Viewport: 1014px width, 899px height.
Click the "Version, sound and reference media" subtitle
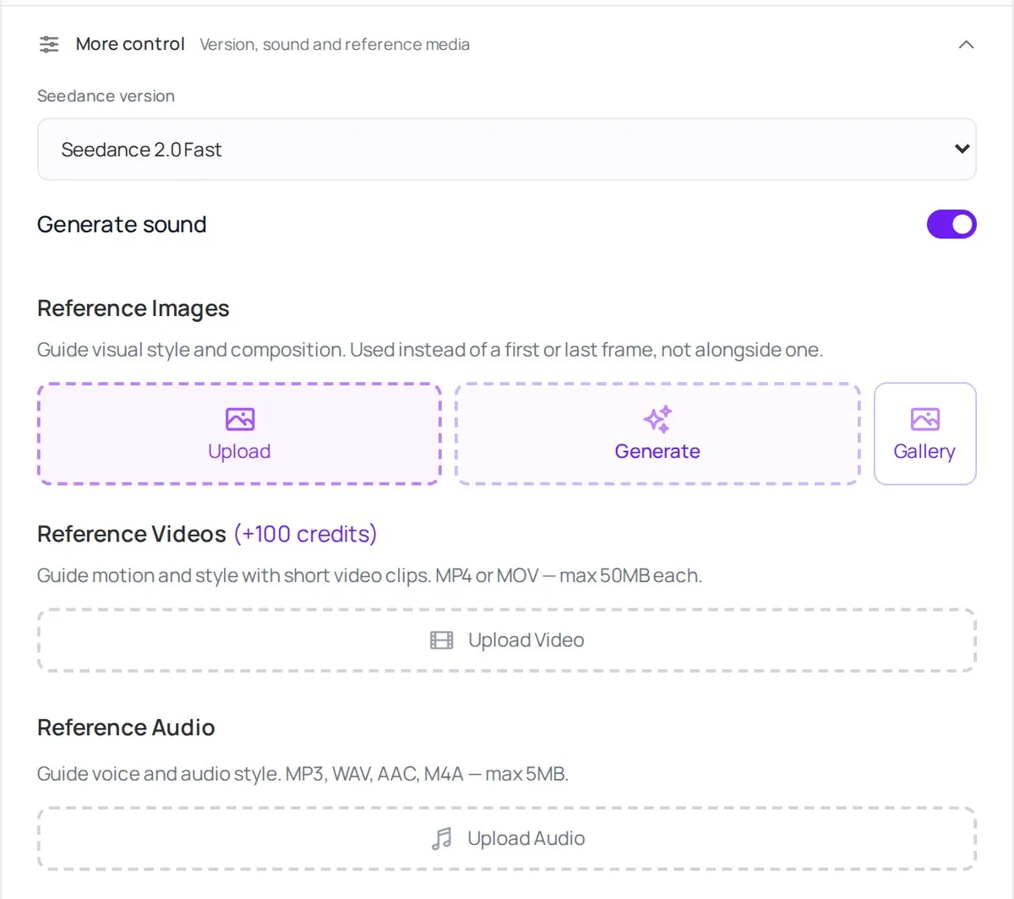[335, 45]
